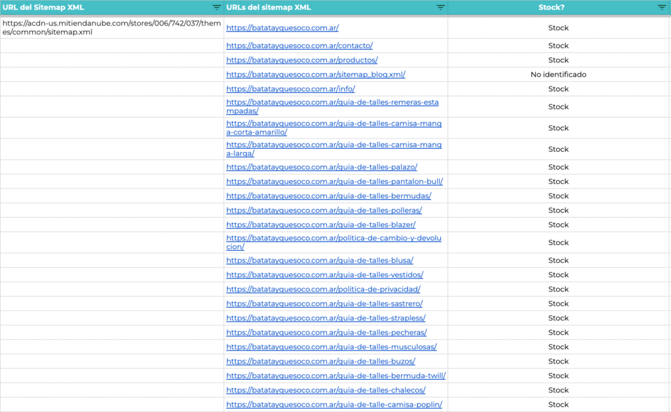Image resolution: width=671 pixels, height=412 pixels.
Task: Open the batatayquesoco.com.ar/info/ link
Action: coord(290,89)
